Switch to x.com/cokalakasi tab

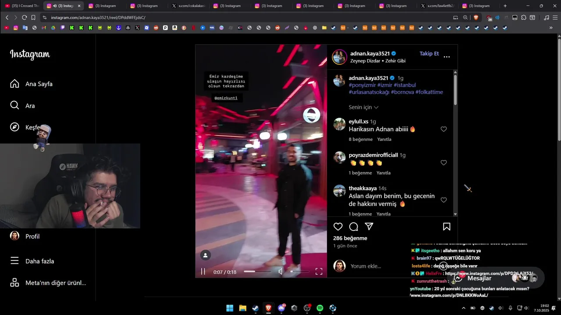pyautogui.click(x=188, y=6)
